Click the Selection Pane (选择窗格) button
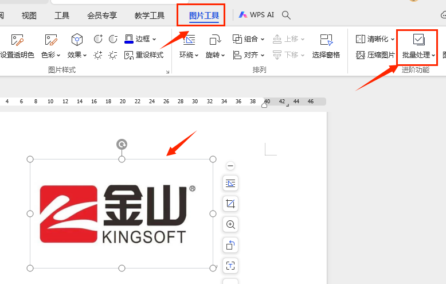446x284 pixels. click(x=326, y=46)
